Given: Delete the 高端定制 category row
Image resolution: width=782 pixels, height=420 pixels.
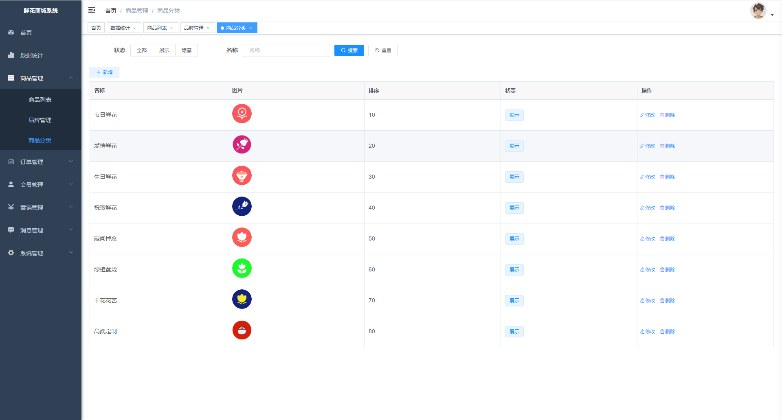Looking at the screenshot, I should (x=668, y=332).
